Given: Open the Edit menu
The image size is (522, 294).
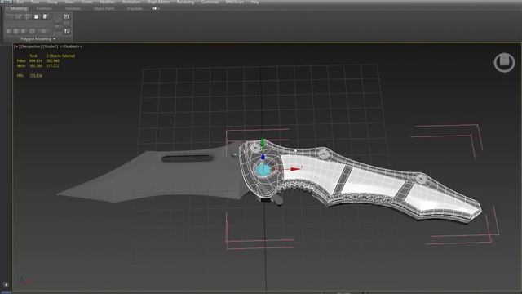Looking at the screenshot, I should coord(20,2).
